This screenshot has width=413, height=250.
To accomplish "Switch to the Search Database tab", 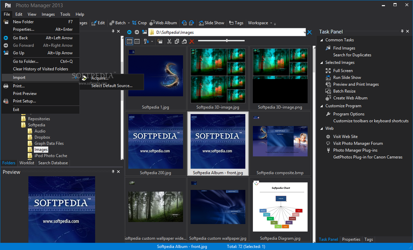I will point(53,163).
